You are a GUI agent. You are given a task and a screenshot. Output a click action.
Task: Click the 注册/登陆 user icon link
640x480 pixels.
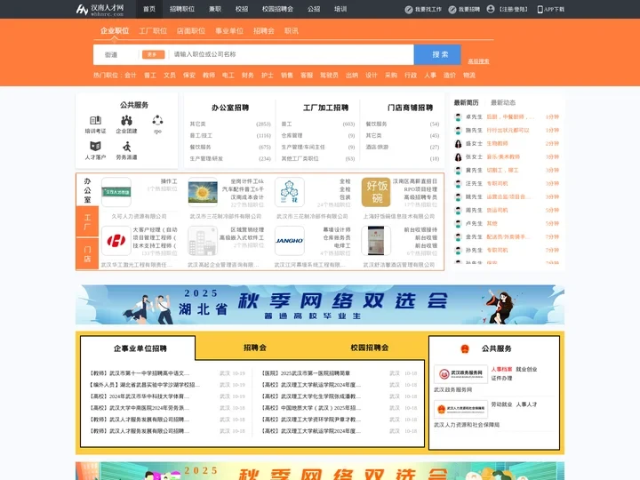point(508,9)
